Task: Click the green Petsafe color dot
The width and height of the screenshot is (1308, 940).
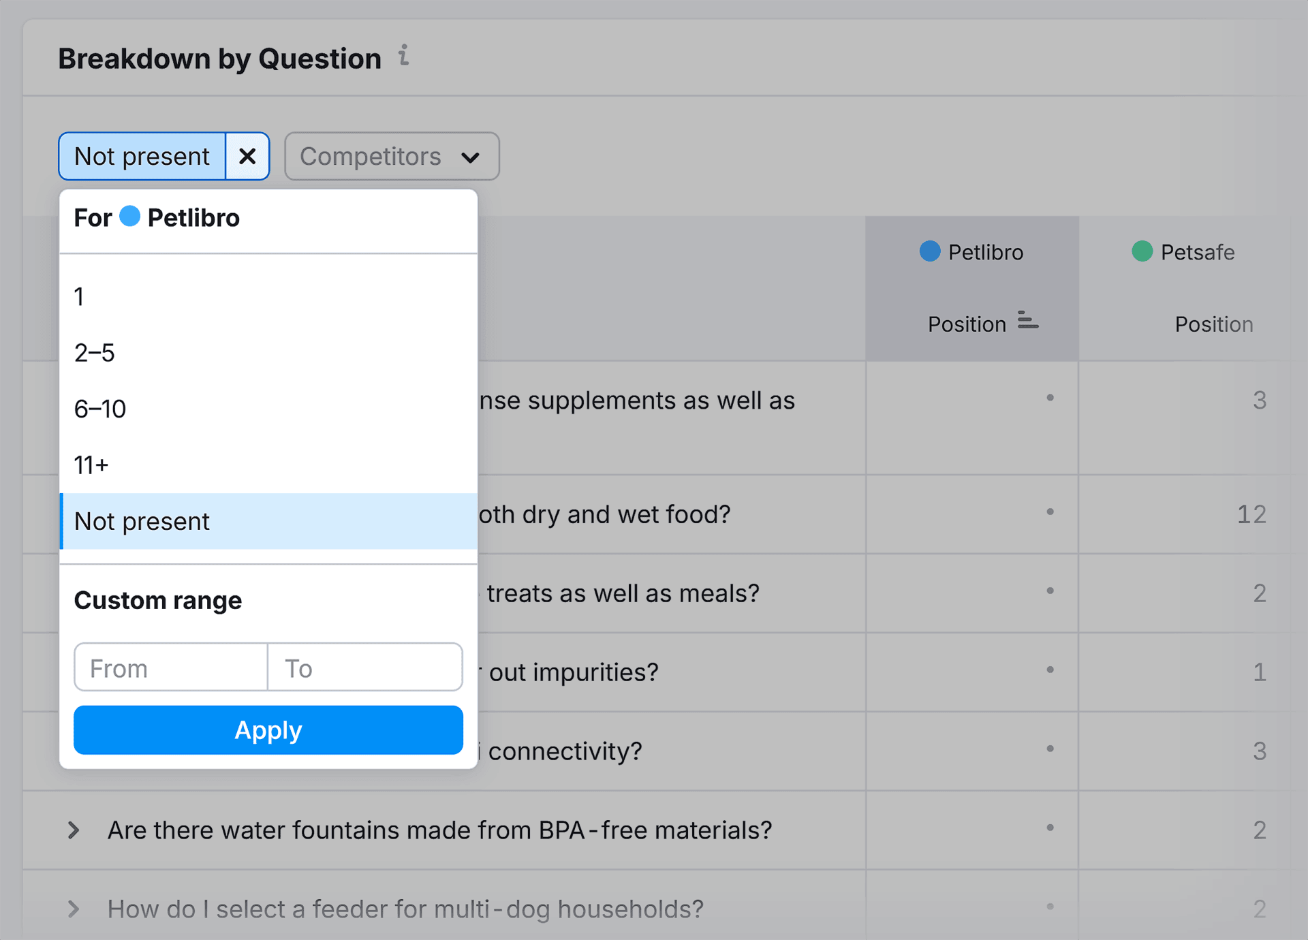Action: point(1142,251)
